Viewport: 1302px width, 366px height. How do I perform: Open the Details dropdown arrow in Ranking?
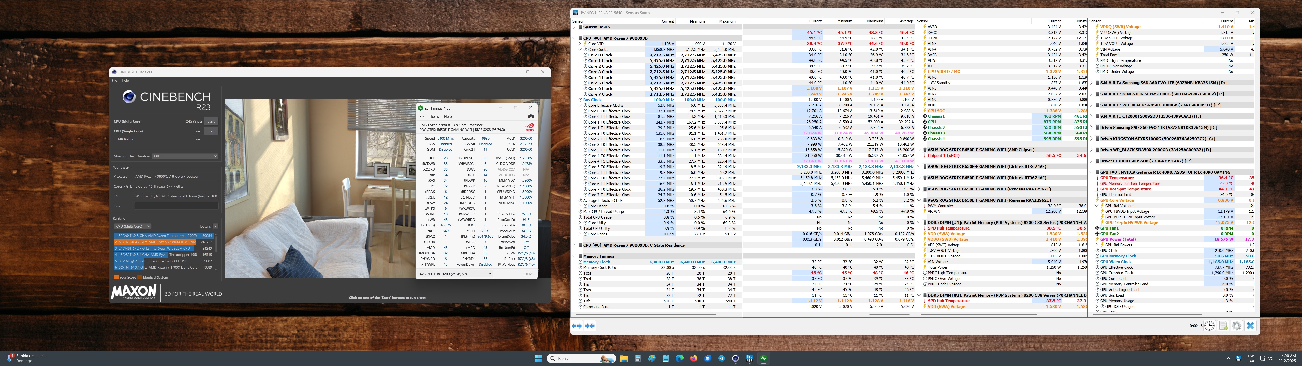click(x=215, y=226)
